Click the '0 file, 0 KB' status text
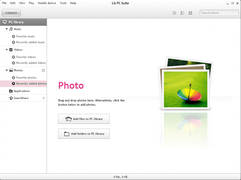Viewport: 241px width, 180px height. click(x=120, y=177)
